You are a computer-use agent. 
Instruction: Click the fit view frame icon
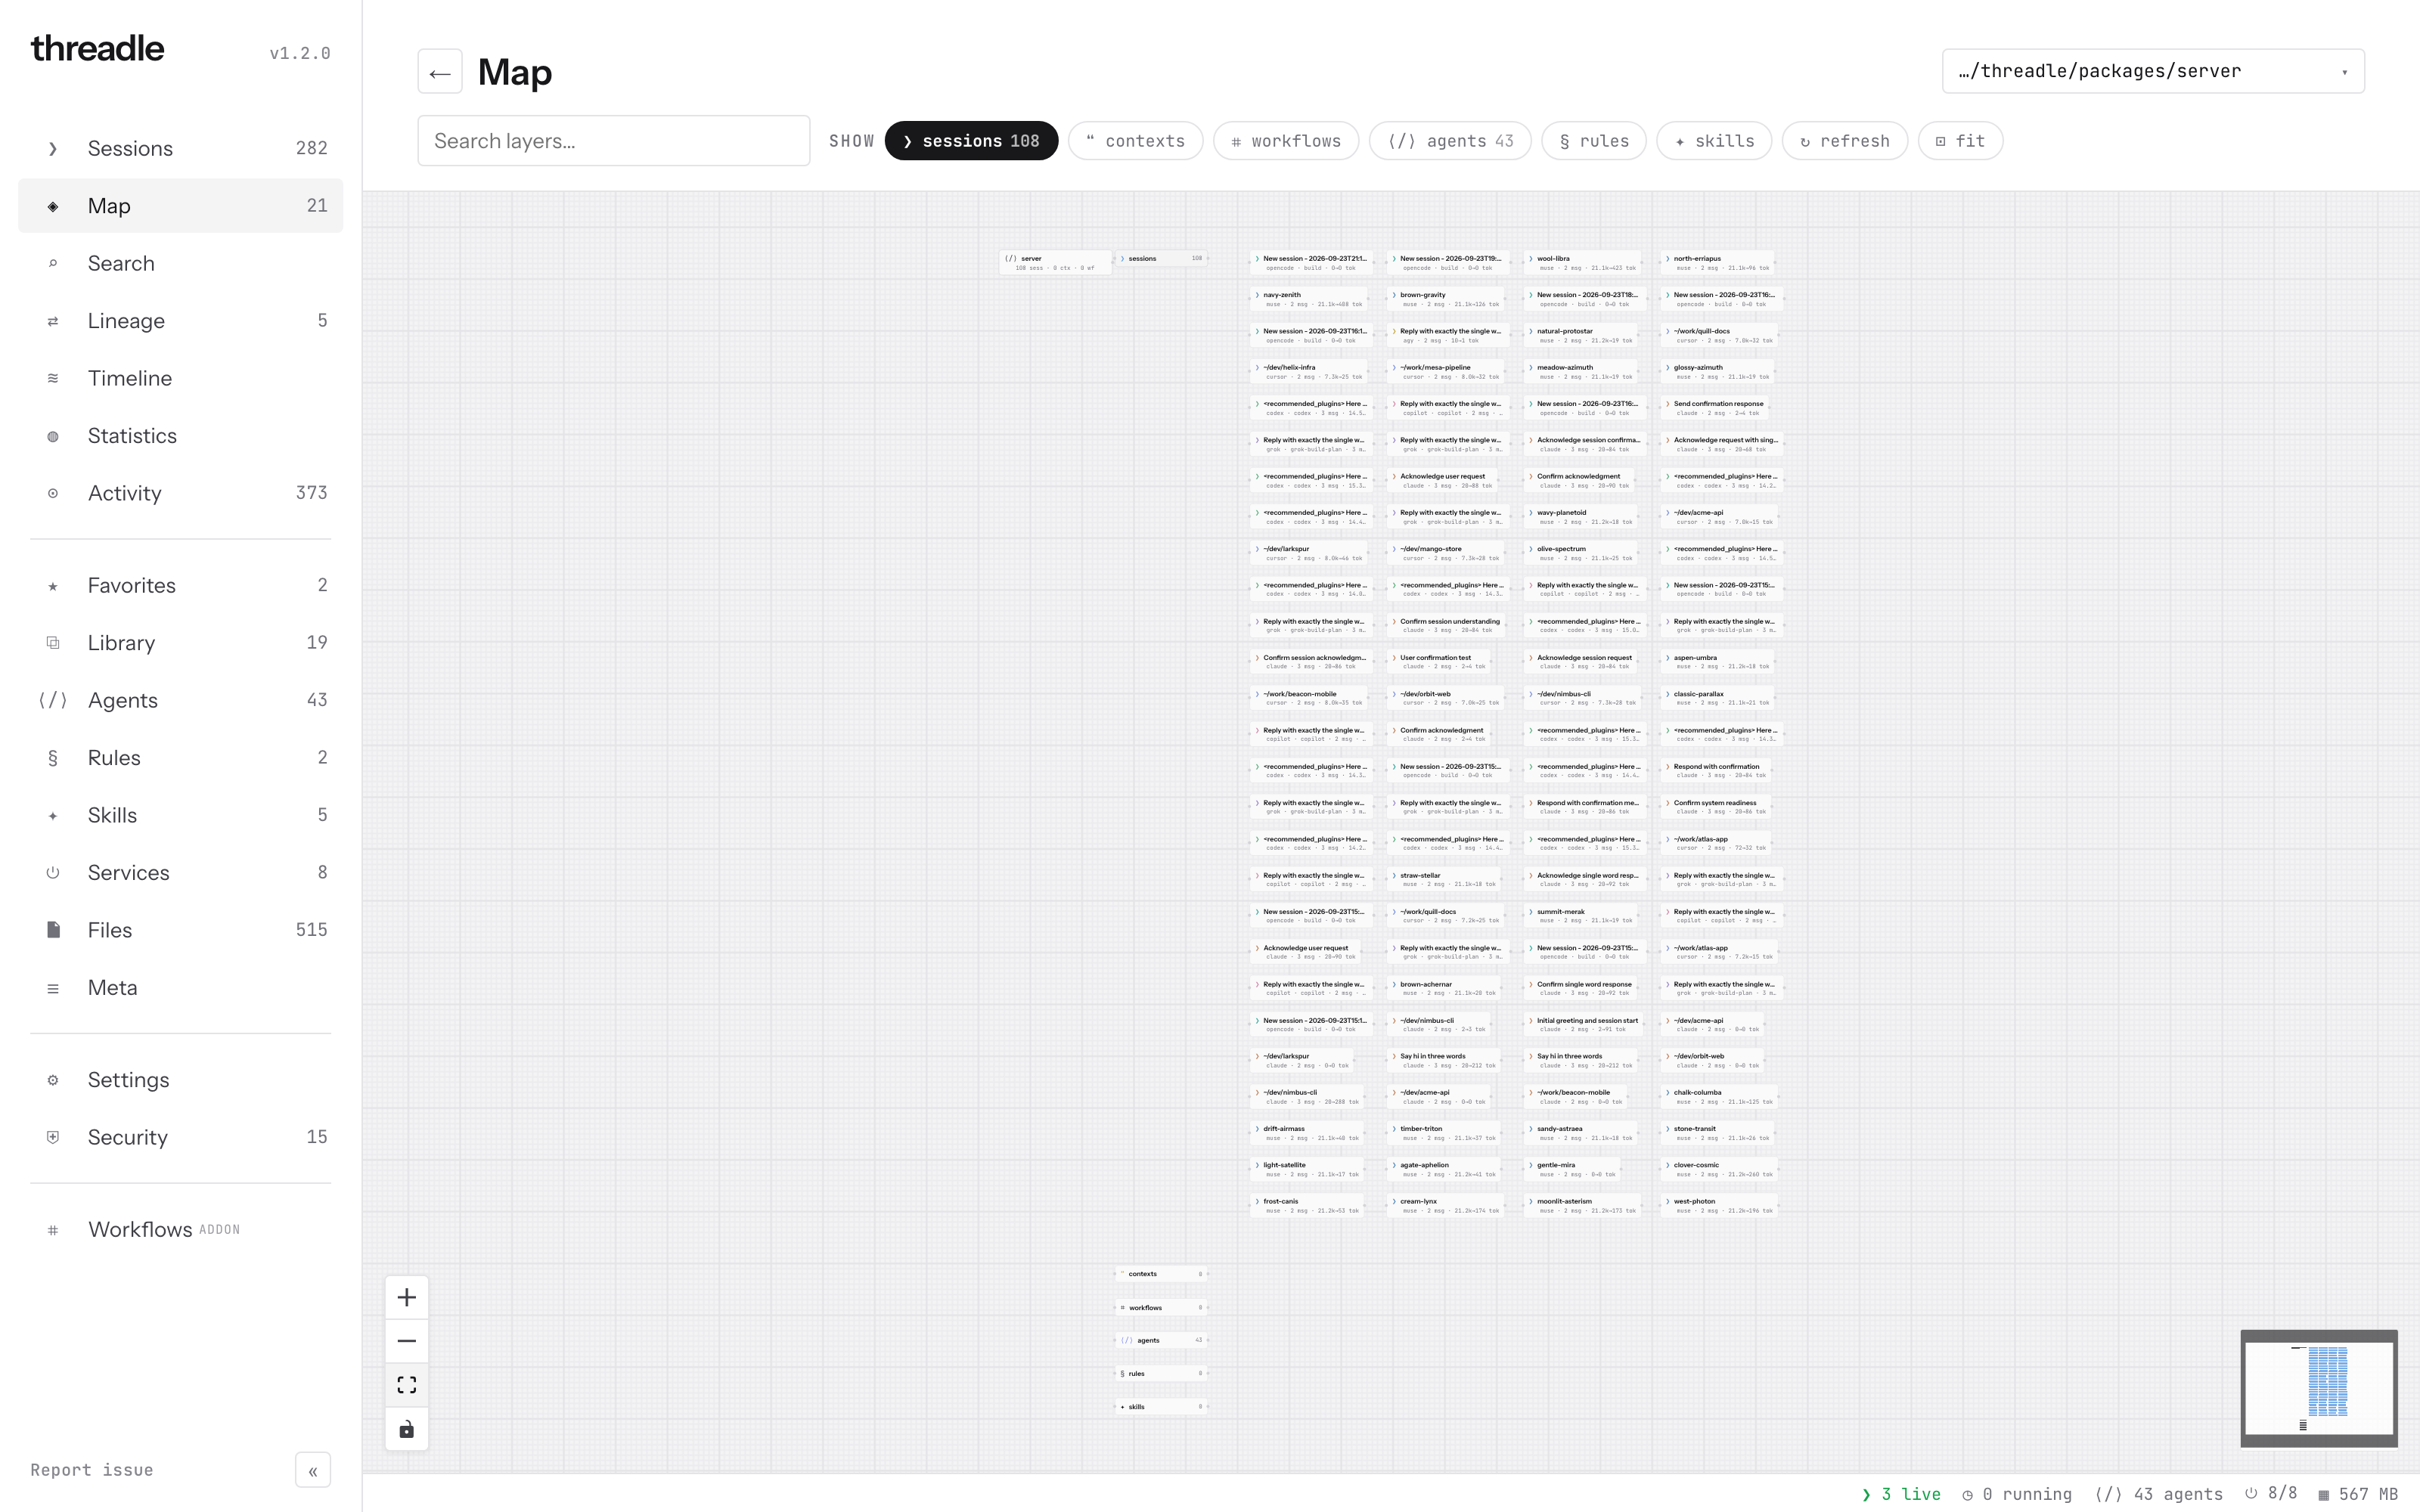click(x=407, y=1385)
